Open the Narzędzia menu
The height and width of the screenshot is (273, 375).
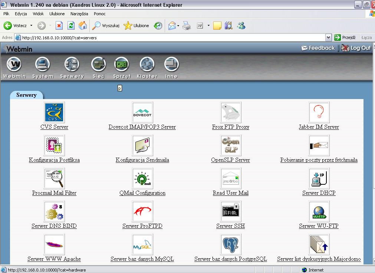tap(79, 14)
